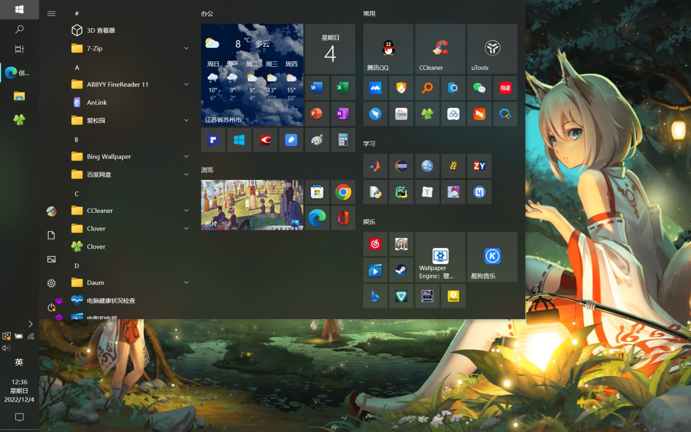Open the yellow Player tile

click(x=453, y=296)
